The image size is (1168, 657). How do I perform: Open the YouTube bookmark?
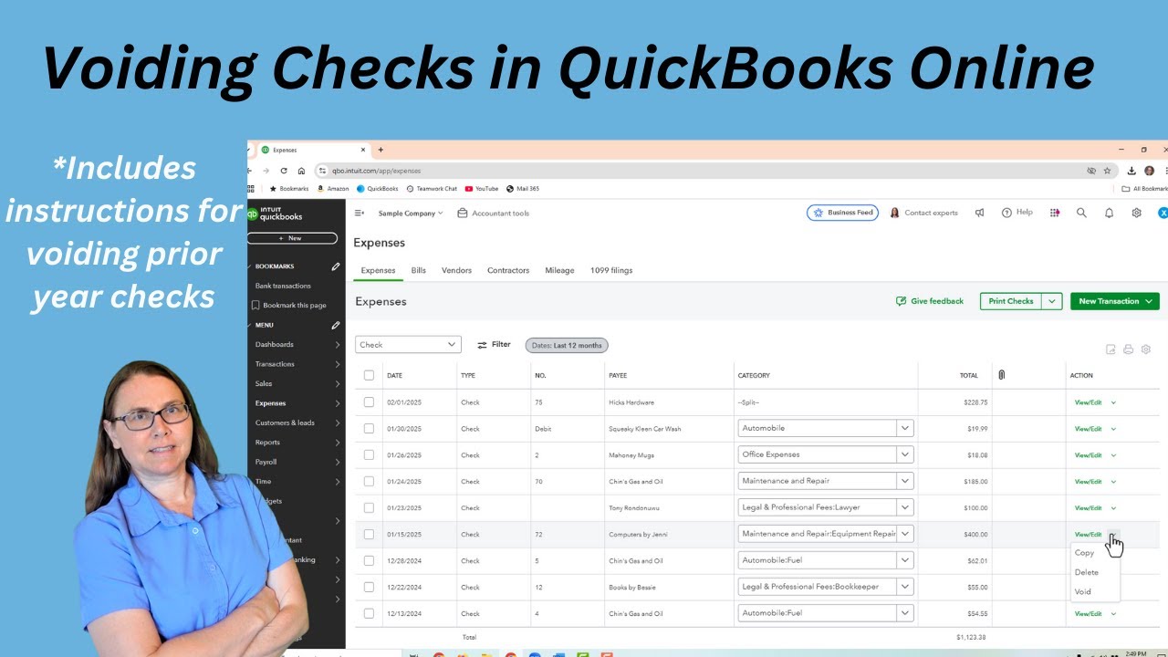coord(482,189)
